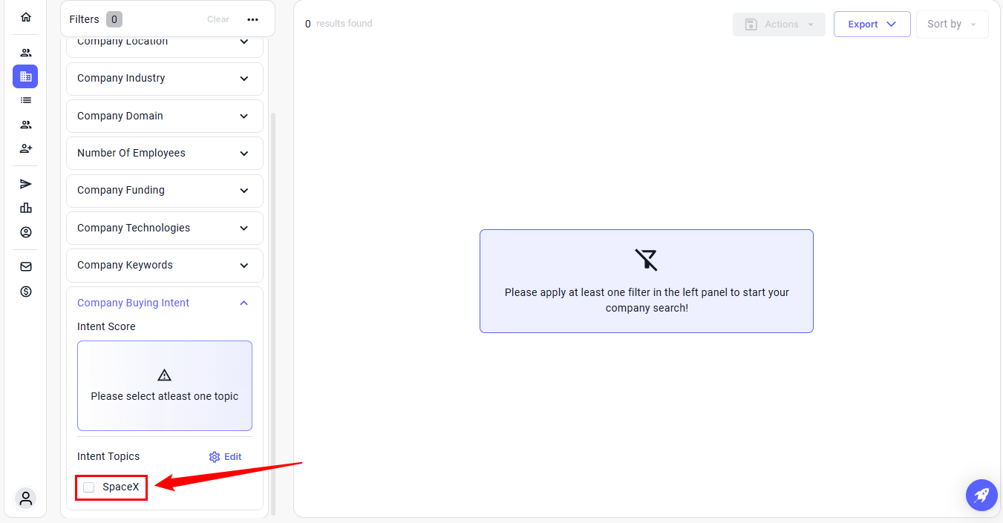Image resolution: width=1003 pixels, height=523 pixels.
Task: Open the three-dot Filters options menu
Action: (252, 20)
